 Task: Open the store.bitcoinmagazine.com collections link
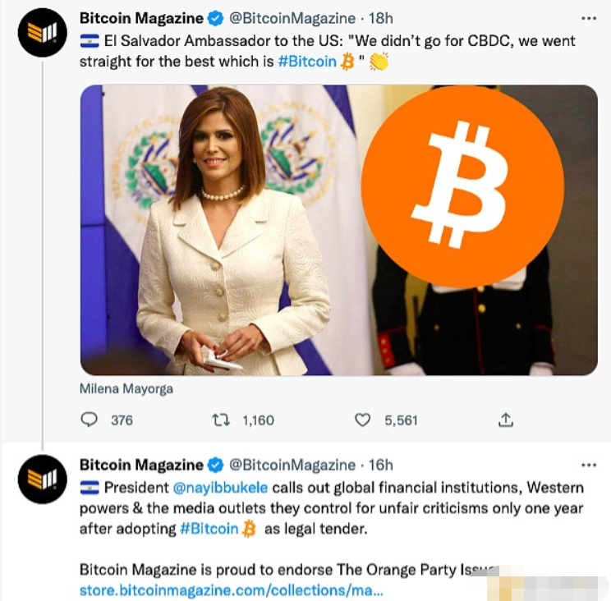point(231,590)
